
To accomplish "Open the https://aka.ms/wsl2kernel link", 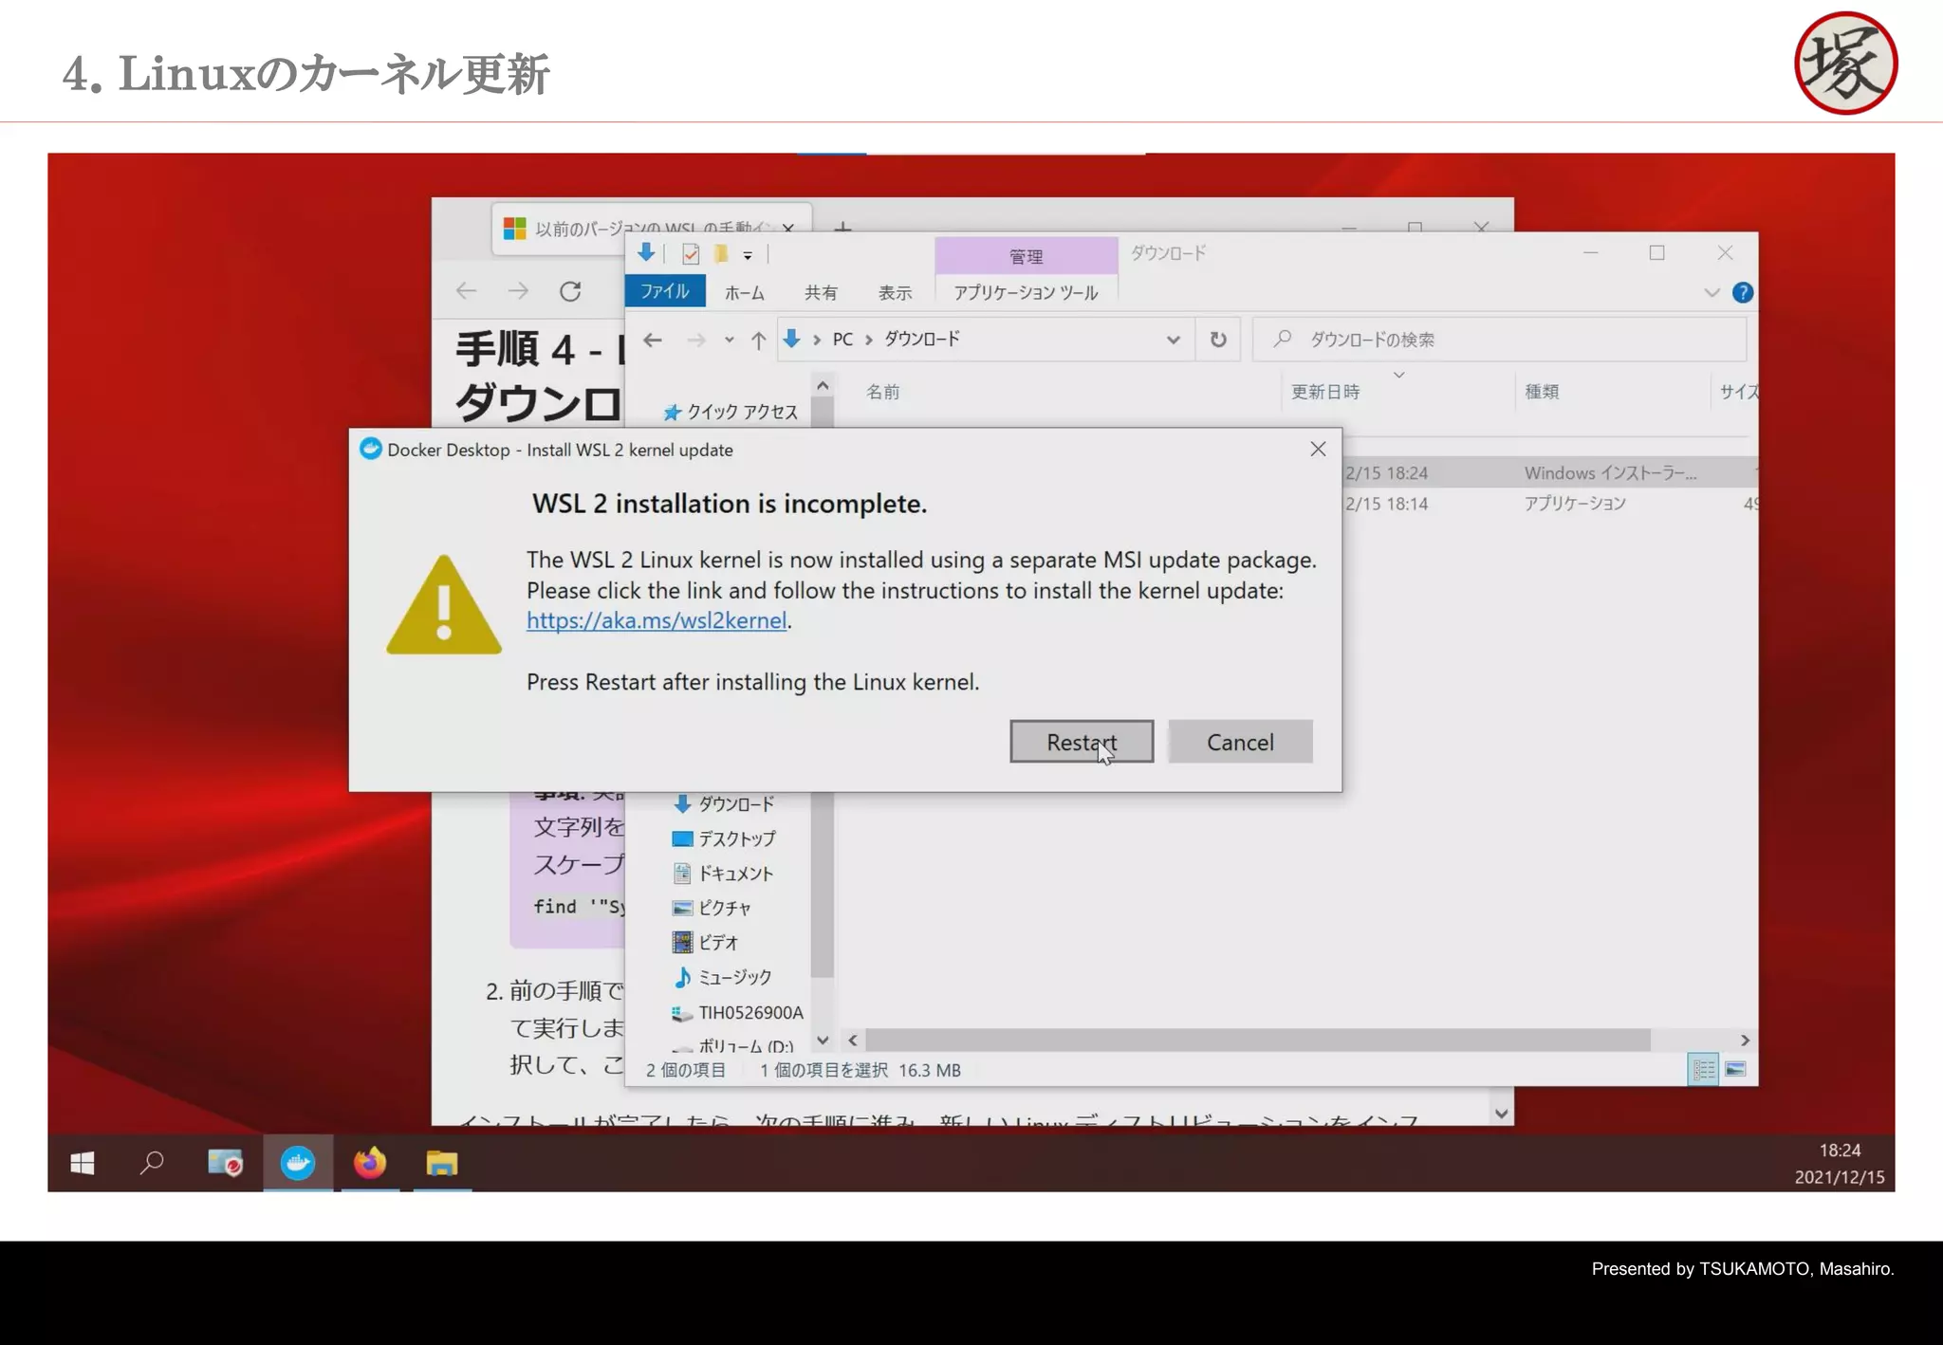I will click(657, 620).
